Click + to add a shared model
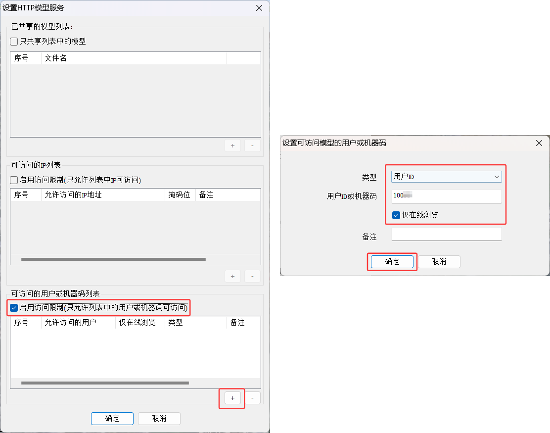 pos(232,145)
